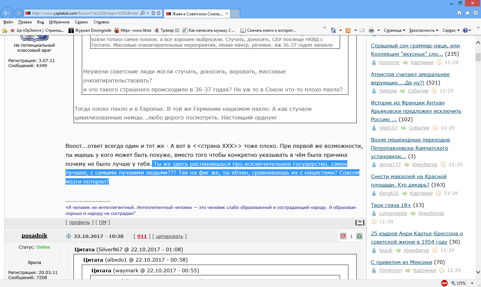
Task: Open the Страница dropdown menu
Action: coord(394,30)
